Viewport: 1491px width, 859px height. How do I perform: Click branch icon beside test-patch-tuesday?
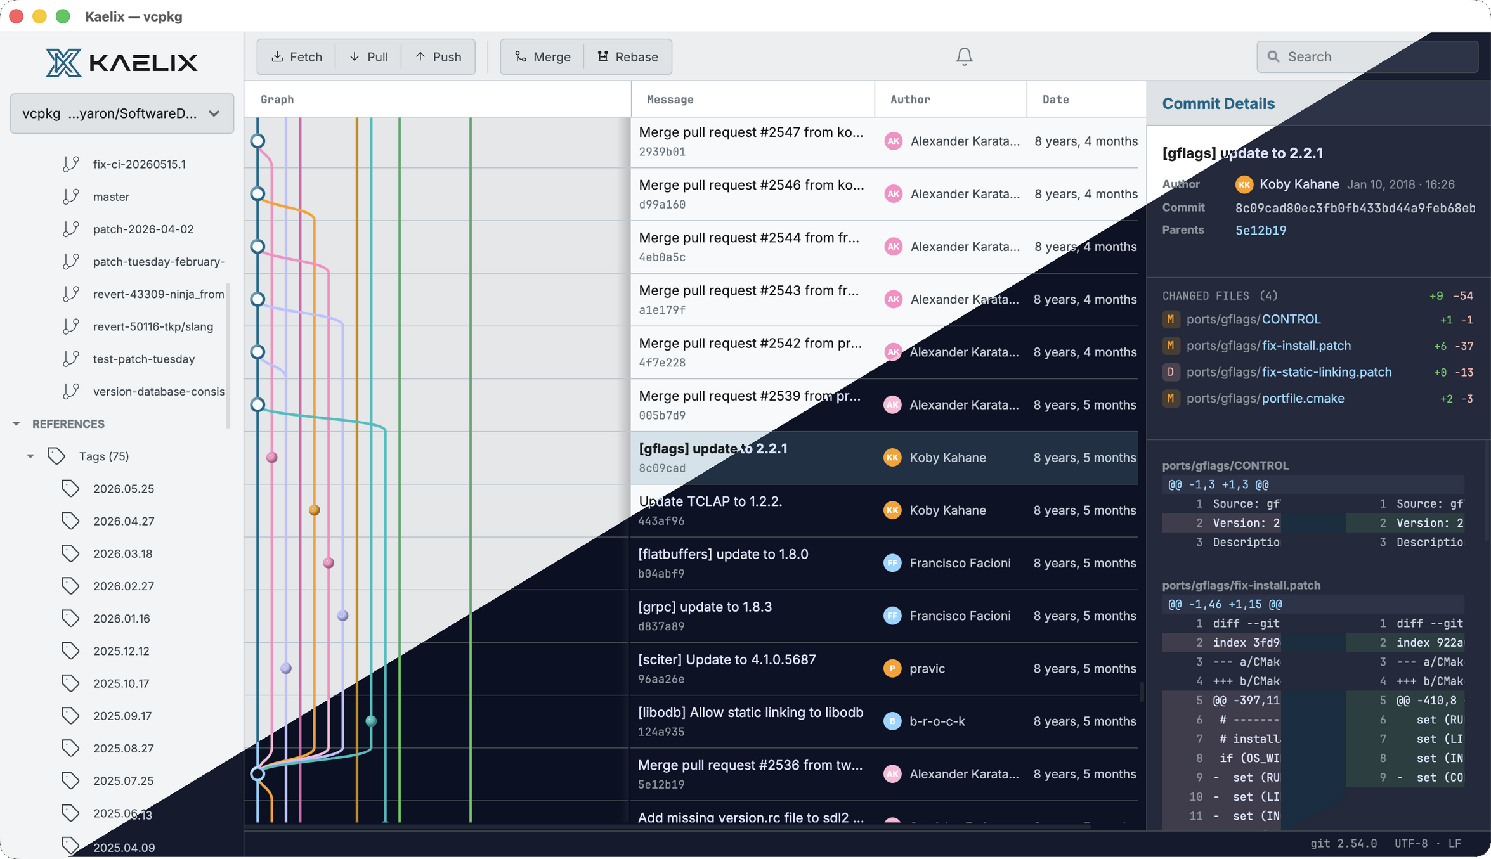coord(71,359)
